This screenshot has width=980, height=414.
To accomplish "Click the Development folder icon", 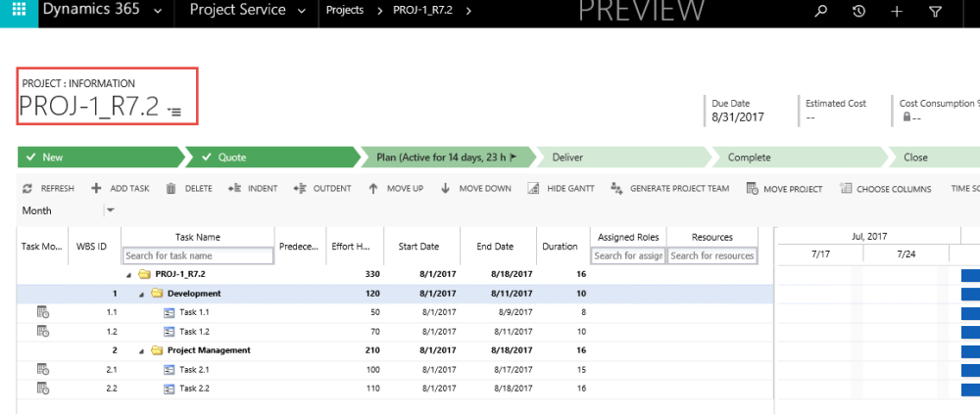I will point(157,294).
